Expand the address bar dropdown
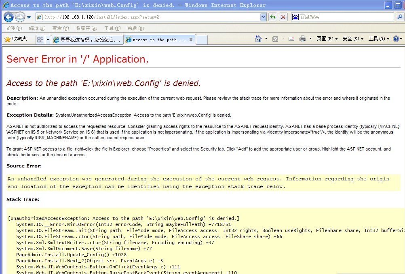Viewport: 405px width, 274px height. [x=263, y=17]
